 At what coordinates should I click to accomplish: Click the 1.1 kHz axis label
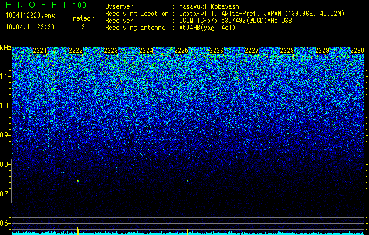(5, 76)
